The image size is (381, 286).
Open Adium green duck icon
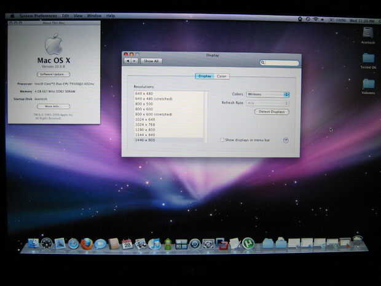click(168, 244)
